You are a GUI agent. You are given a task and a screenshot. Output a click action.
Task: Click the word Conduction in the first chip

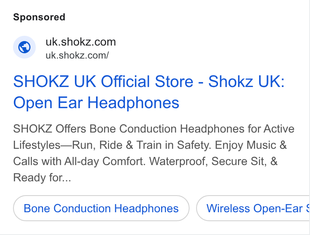point(82,208)
